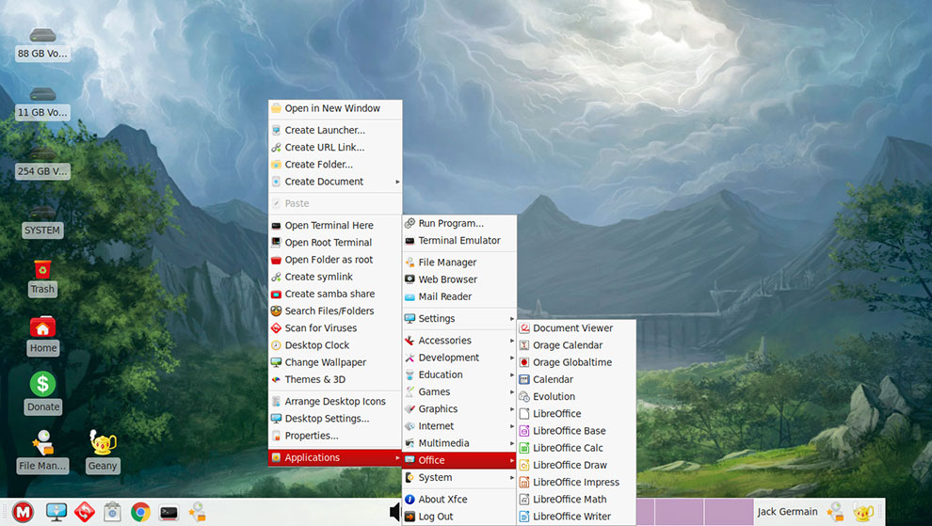Open Document Viewer

point(576,327)
